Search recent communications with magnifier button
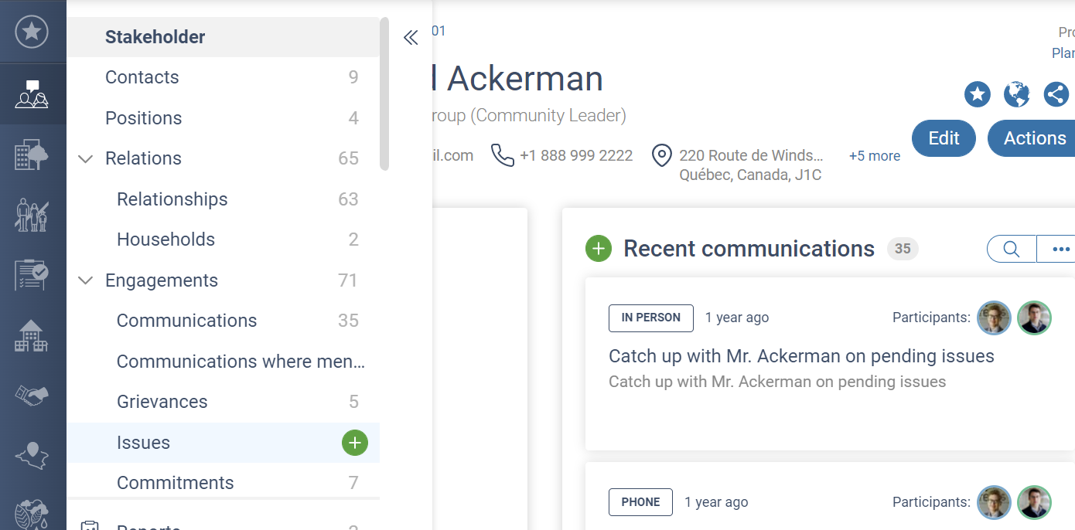The height and width of the screenshot is (530, 1075). tap(1012, 249)
